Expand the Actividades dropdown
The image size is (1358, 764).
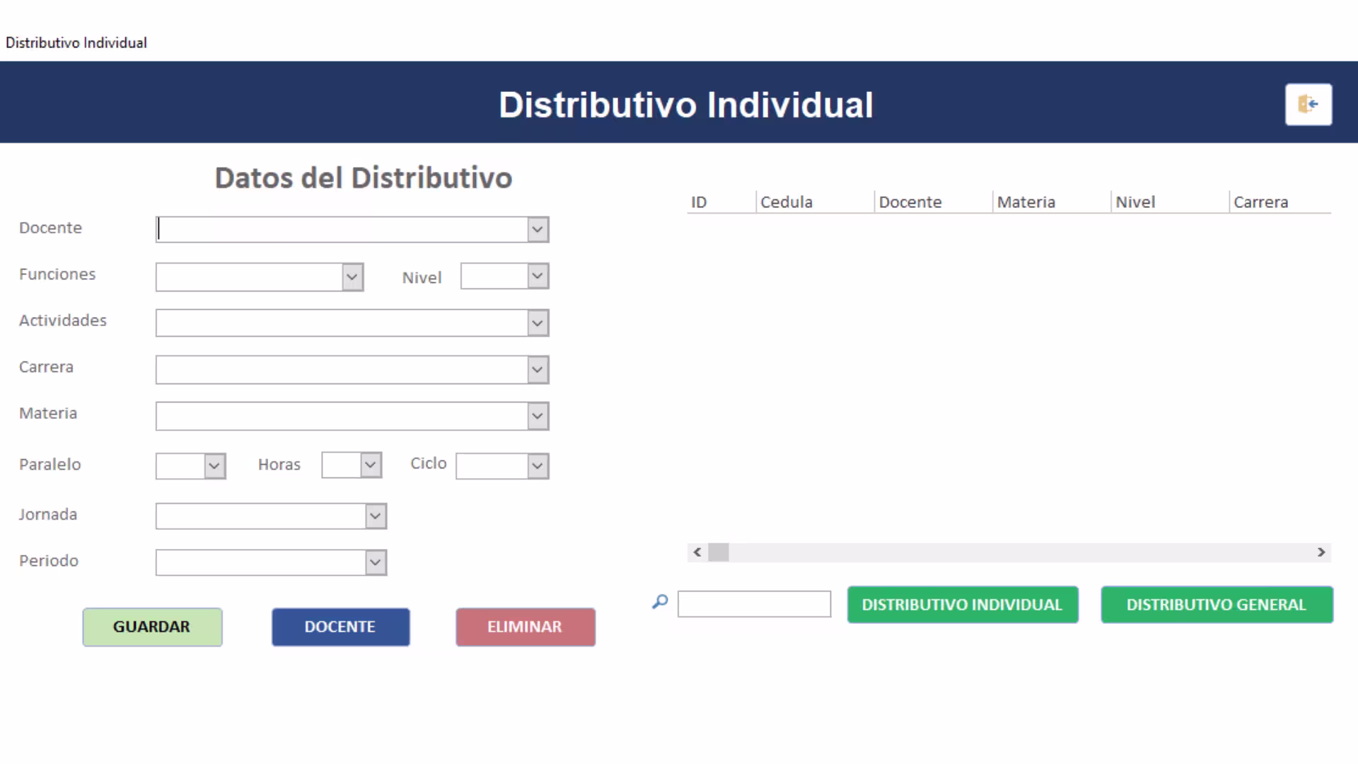tap(538, 323)
